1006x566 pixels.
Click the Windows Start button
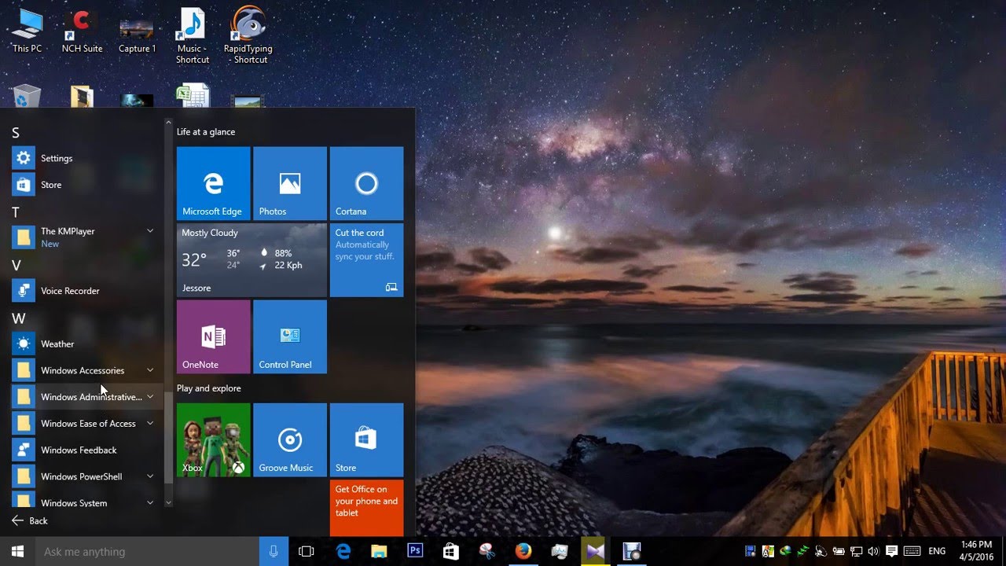click(17, 551)
